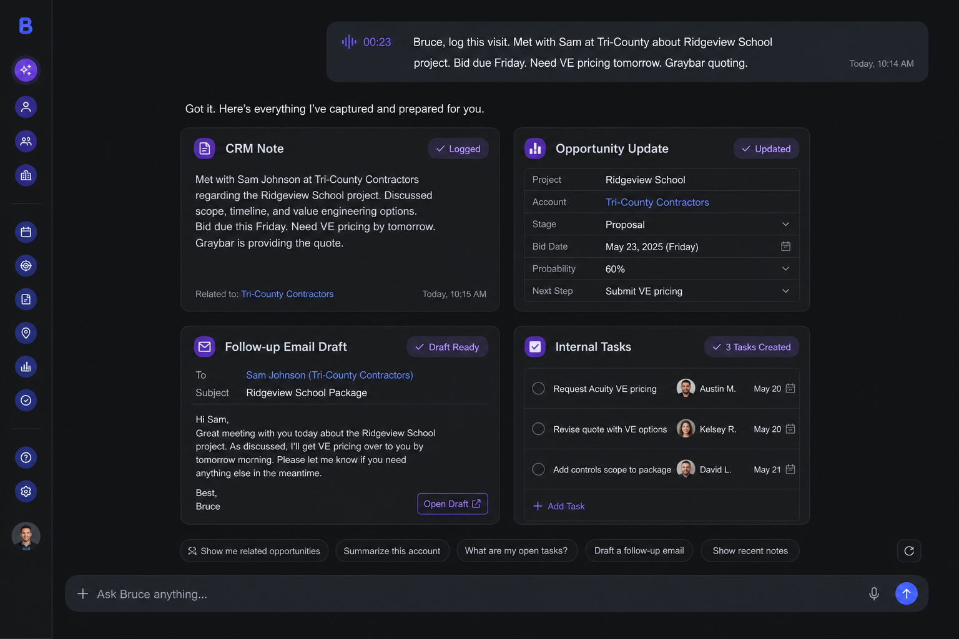This screenshot has width=959, height=639.
Task: Open the checkmark tasks icon in sidebar
Action: [x=26, y=401]
